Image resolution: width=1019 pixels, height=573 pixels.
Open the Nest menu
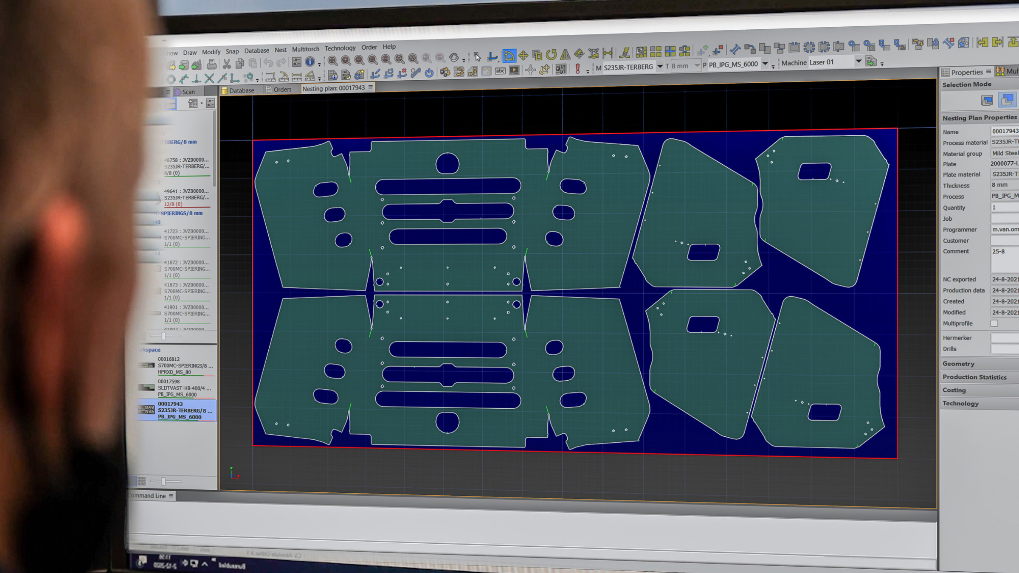pos(280,50)
